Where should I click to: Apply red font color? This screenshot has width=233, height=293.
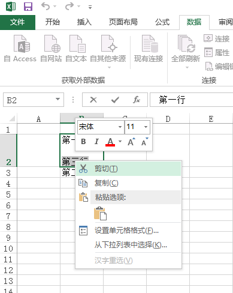(110, 142)
